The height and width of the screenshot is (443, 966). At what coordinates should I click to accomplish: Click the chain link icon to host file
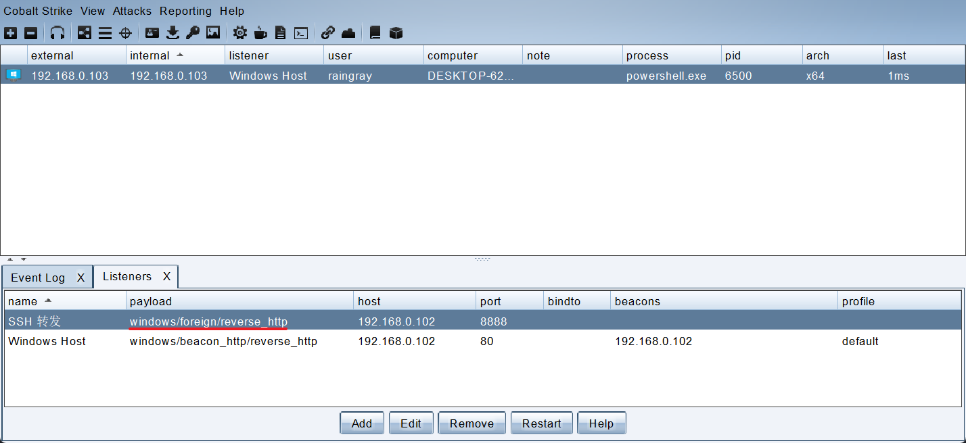(328, 32)
